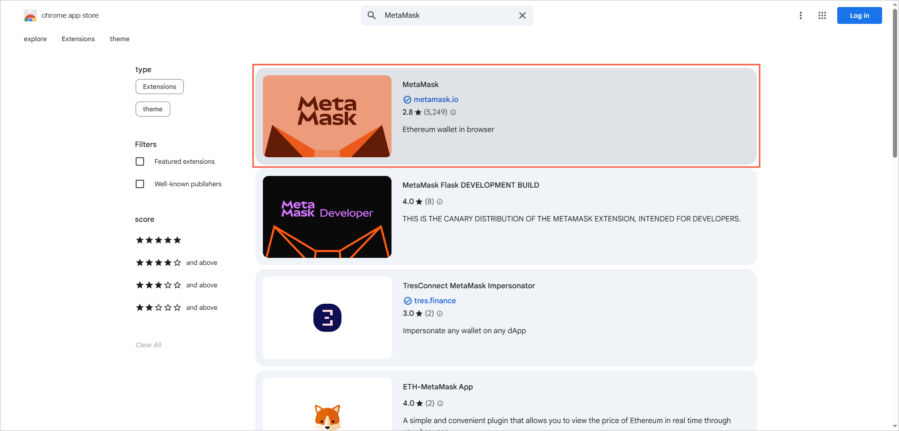Open TresConnect MetaMask Impersonator title
Image resolution: width=899 pixels, height=431 pixels.
click(x=469, y=285)
